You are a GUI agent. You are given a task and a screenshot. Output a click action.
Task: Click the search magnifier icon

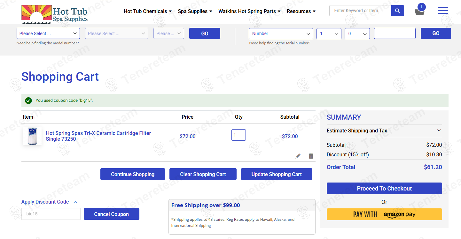click(397, 11)
